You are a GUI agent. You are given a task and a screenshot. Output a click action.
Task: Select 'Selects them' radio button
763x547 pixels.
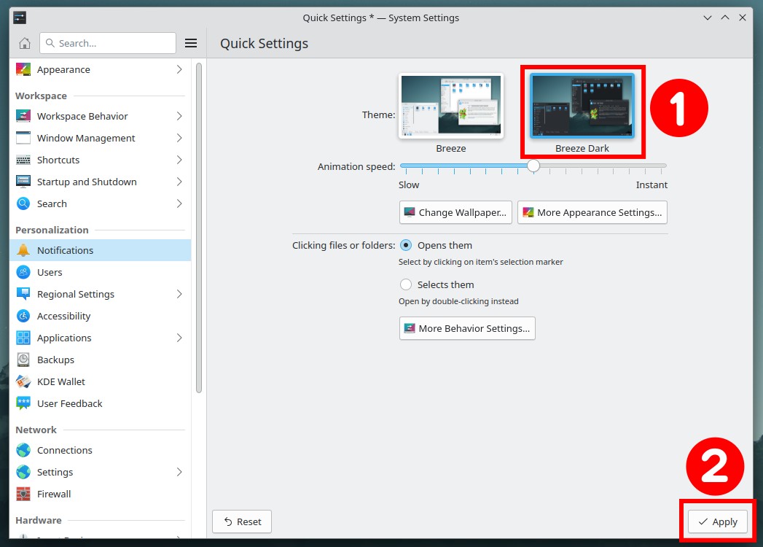[x=406, y=284]
